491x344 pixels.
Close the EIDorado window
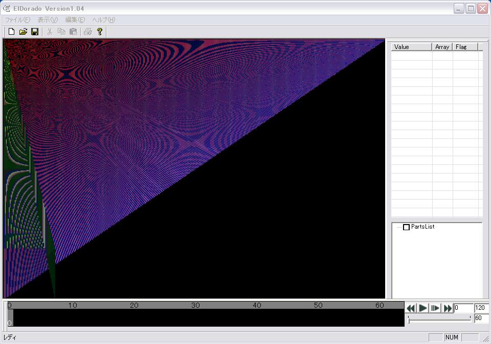point(482,9)
